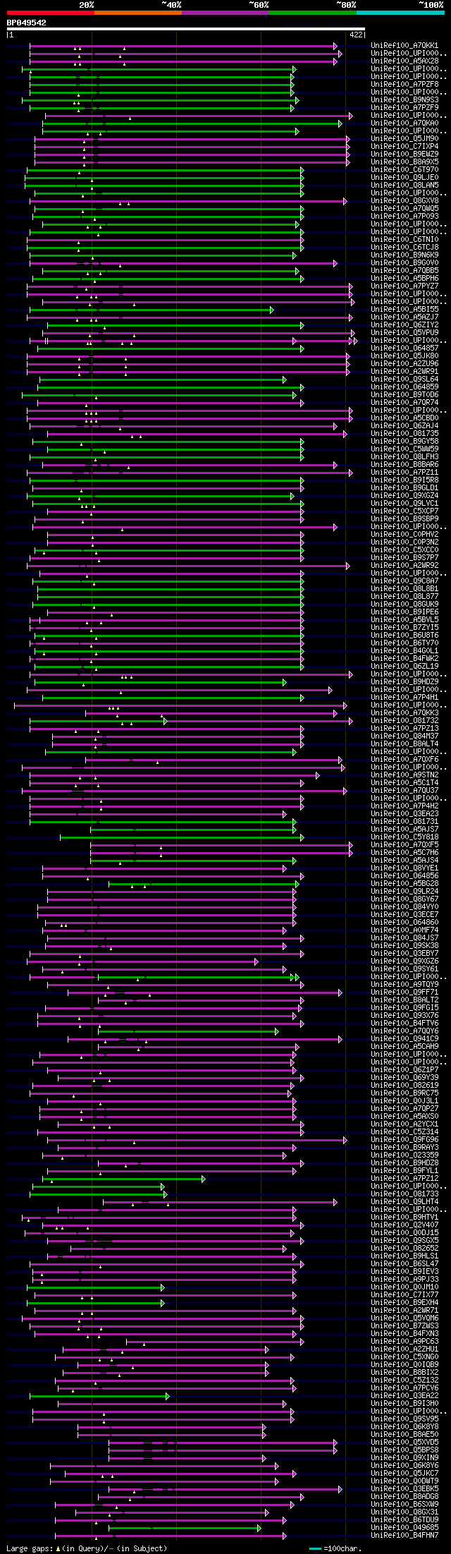Click the cyan 100char scale marker
The height and width of the screenshot is (1554, 451).
(315, 1549)
